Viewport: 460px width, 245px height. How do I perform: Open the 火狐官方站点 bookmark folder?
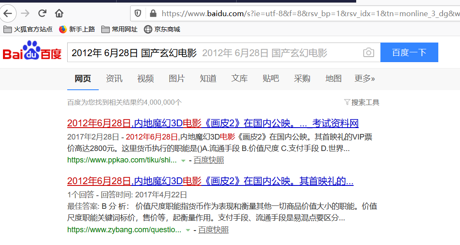[x=28, y=29]
